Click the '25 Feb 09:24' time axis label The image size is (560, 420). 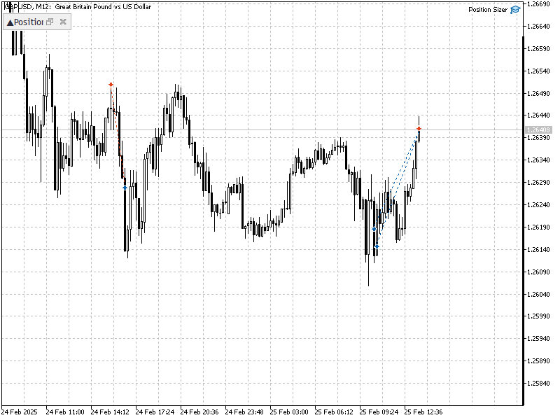379,412
